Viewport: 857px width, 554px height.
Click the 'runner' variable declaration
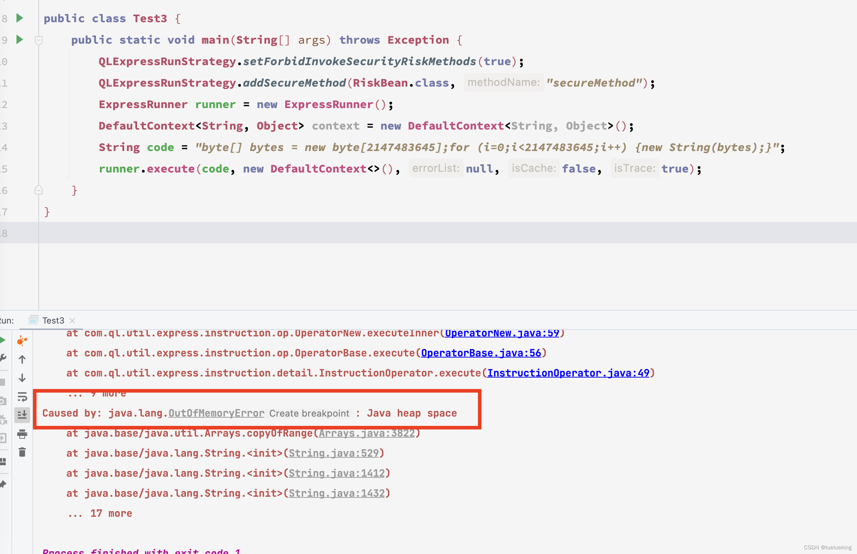(215, 105)
